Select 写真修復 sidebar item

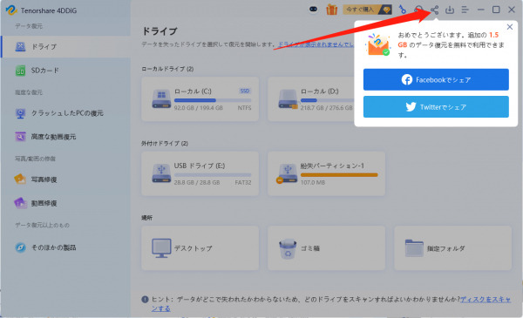pos(65,179)
